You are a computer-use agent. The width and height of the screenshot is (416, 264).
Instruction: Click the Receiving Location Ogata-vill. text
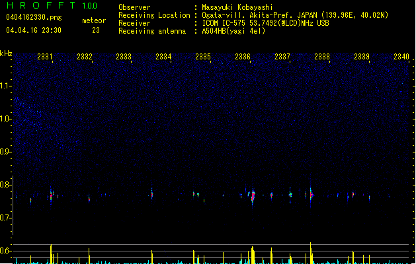295,15
